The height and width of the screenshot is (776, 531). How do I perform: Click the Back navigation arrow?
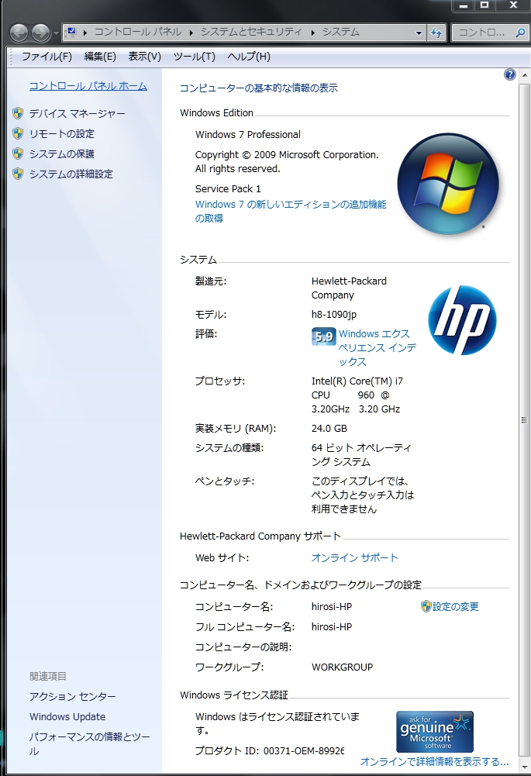click(19, 33)
